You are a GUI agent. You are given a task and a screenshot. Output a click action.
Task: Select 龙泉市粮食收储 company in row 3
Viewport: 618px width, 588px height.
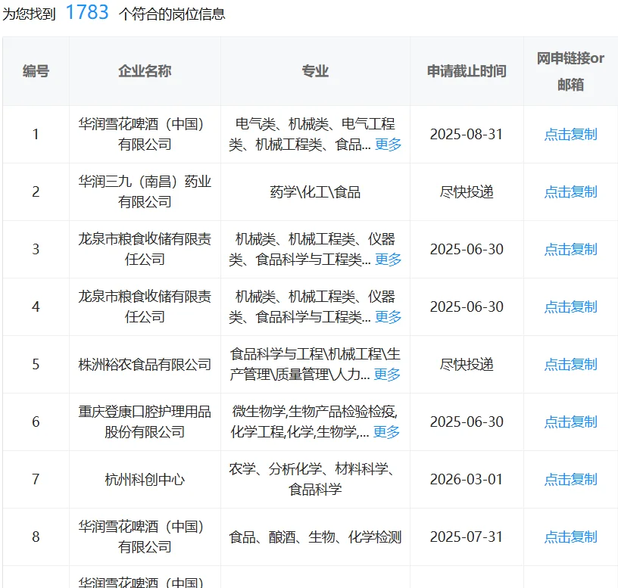pyautogui.click(x=145, y=249)
